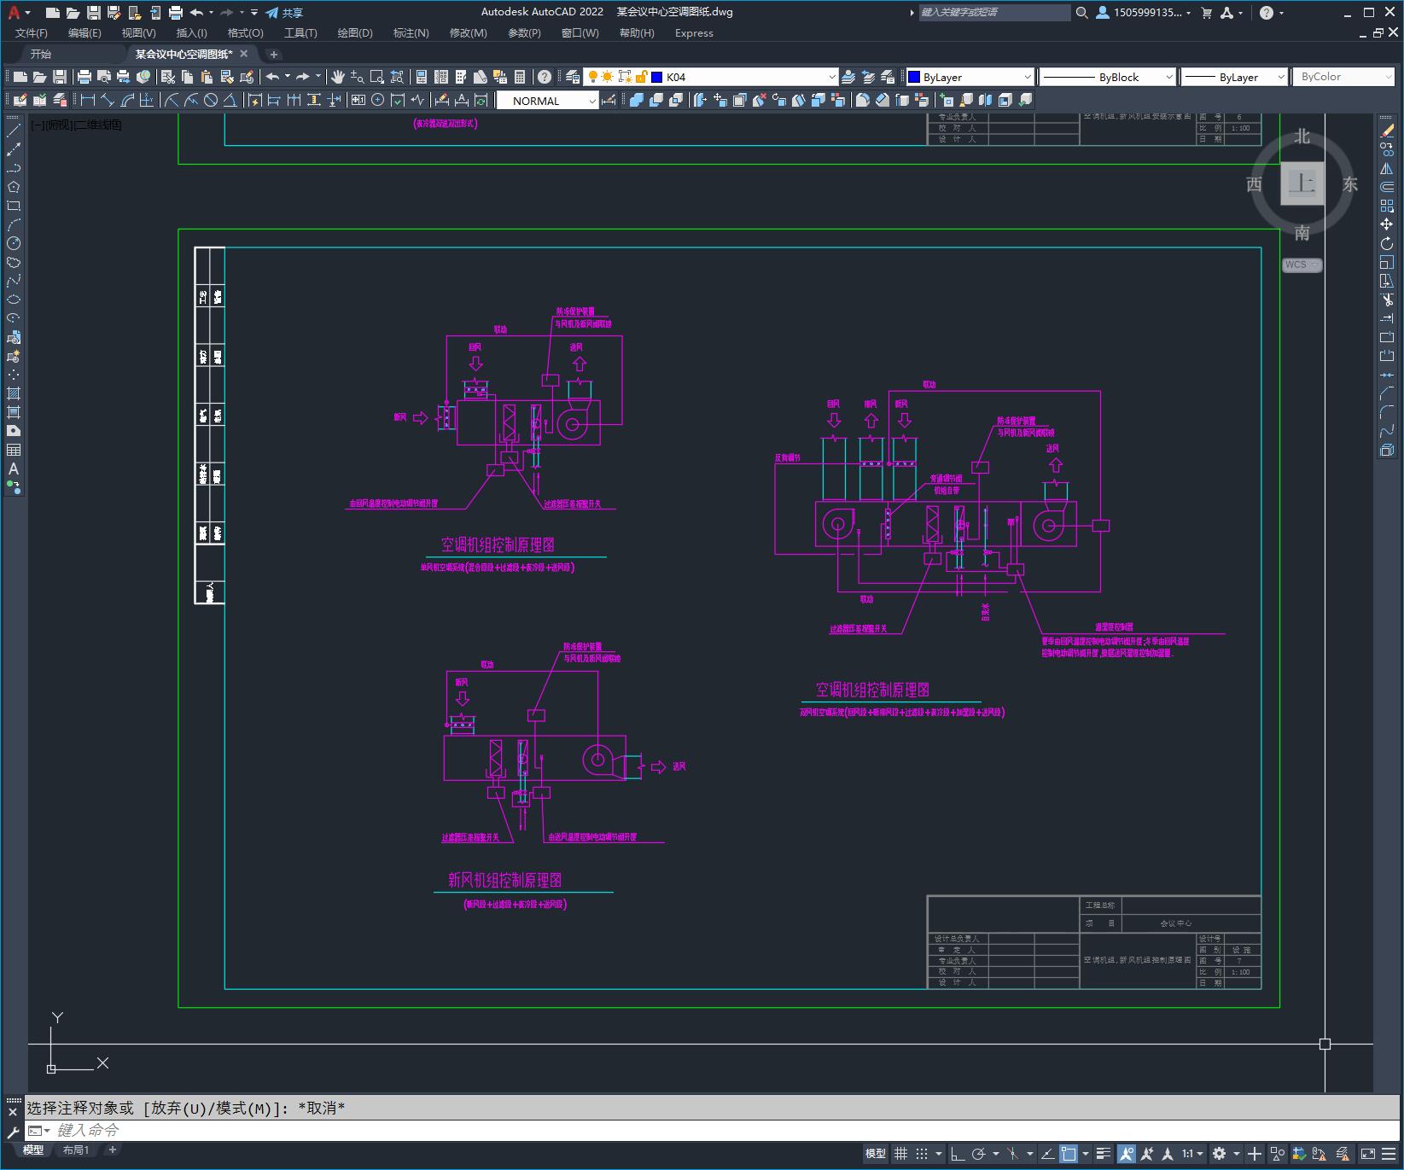Click the blue K04 layer color swatch
Image resolution: width=1404 pixels, height=1170 pixels.
point(657,77)
